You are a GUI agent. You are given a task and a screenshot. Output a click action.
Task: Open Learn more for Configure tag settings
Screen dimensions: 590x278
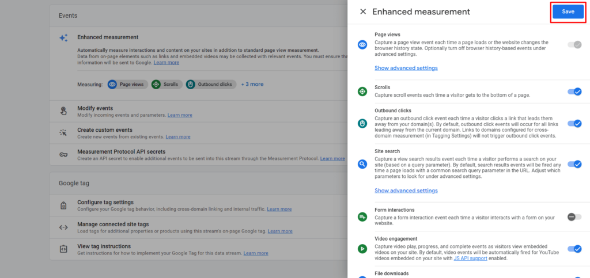point(279,209)
